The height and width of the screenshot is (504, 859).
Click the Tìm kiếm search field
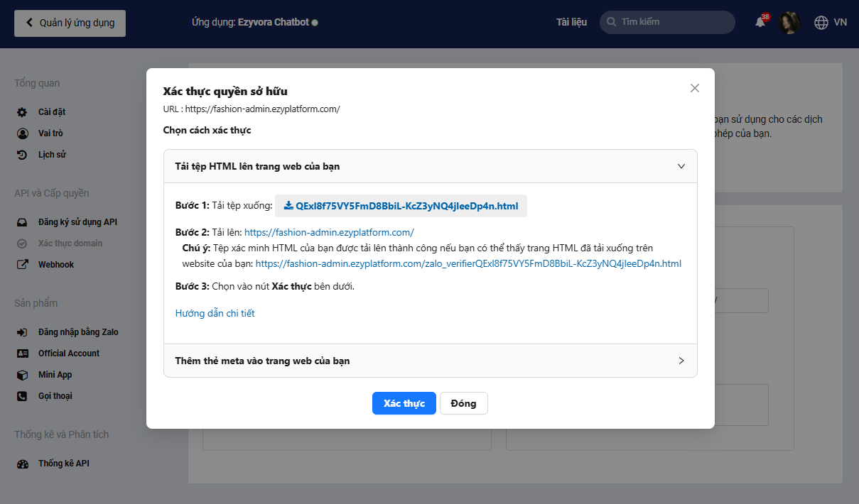pos(667,22)
